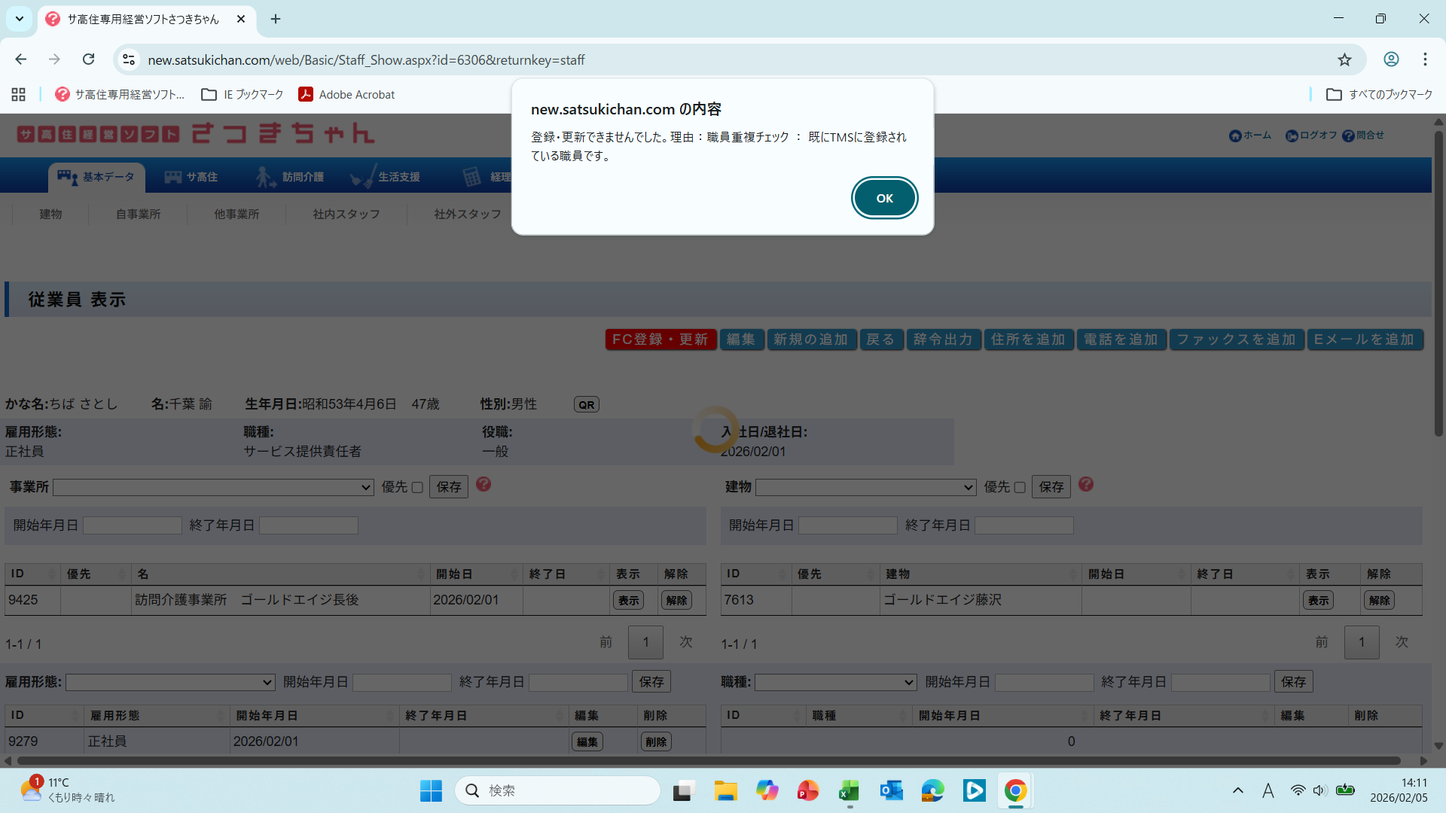The height and width of the screenshot is (813, 1446).
Task: Toggle the 優先 checkbox for 事業所
Action: coord(417,488)
